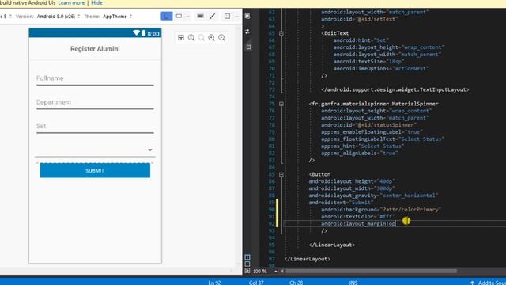
Task: Click the closing </LinearLayout> tag on line 97
Action: coord(308,259)
